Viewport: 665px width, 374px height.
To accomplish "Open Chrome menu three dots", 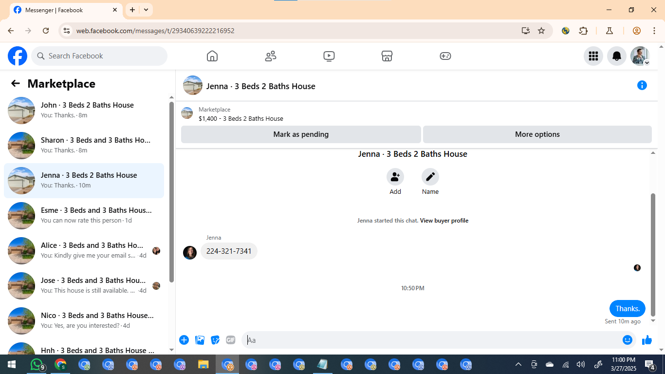I will pyautogui.click(x=654, y=31).
